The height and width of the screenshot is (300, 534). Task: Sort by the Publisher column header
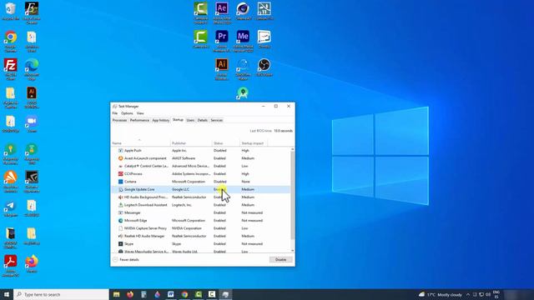tap(191, 143)
